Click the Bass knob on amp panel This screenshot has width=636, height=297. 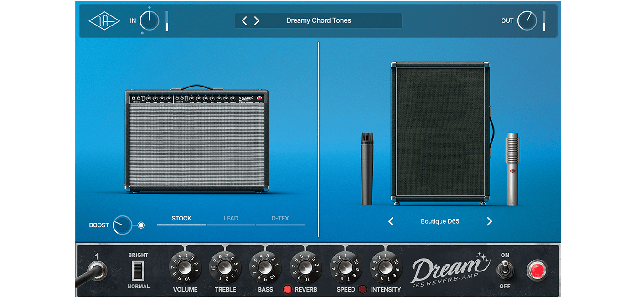[x=265, y=267]
